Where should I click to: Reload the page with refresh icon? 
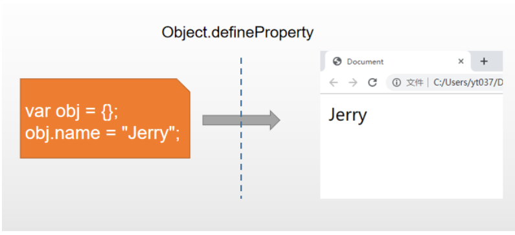[x=372, y=83]
